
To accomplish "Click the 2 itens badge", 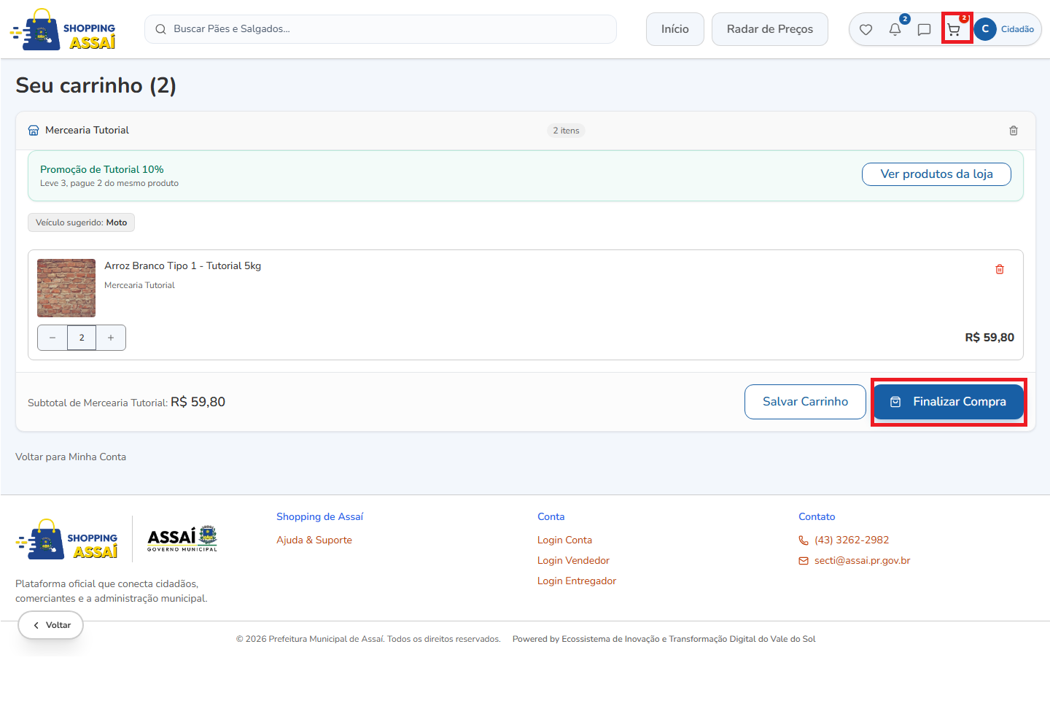I will pyautogui.click(x=566, y=131).
